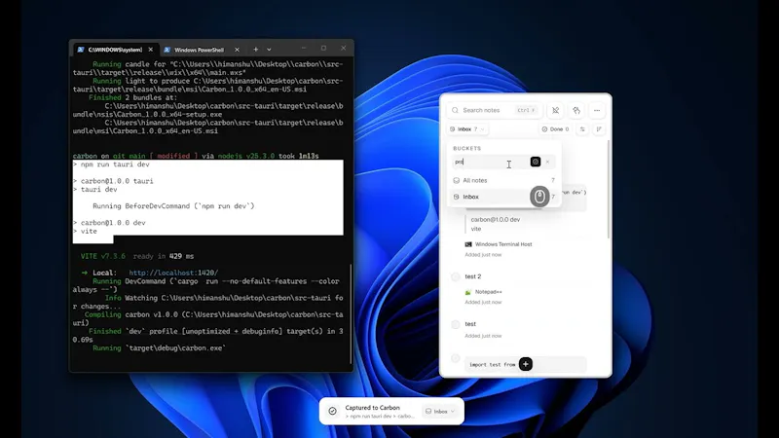
Task: Select 'All notes' in the Buckets list
Action: click(503, 180)
